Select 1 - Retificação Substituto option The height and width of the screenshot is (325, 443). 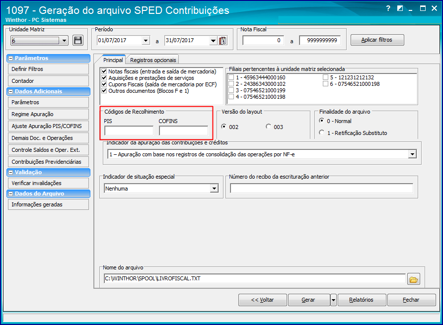(x=321, y=132)
